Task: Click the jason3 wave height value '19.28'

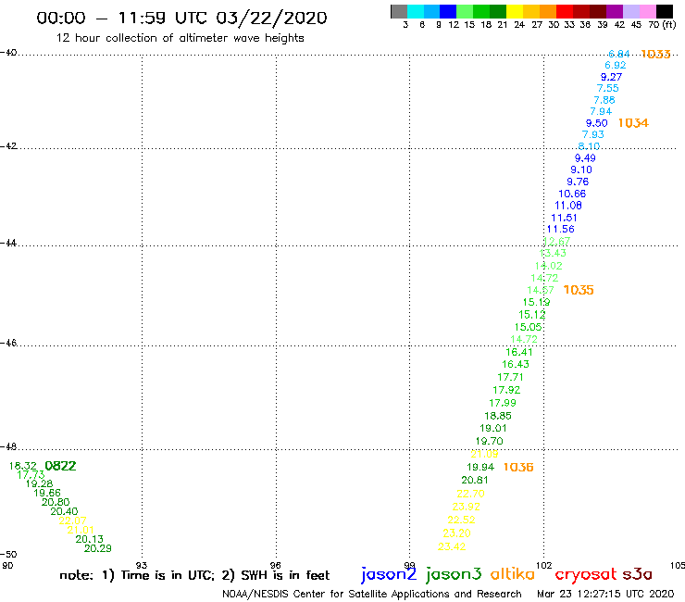Action: 39,483
